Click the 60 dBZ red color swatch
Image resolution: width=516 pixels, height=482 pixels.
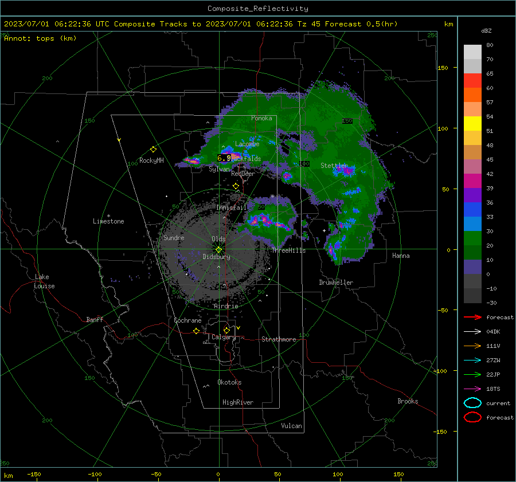point(472,81)
